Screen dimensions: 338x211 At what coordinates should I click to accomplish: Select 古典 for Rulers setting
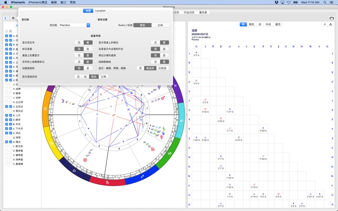pyautogui.click(x=161, y=25)
